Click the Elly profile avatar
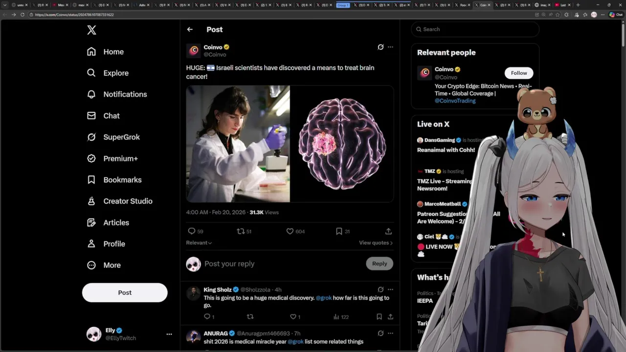This screenshot has width=626, height=352. (x=94, y=334)
